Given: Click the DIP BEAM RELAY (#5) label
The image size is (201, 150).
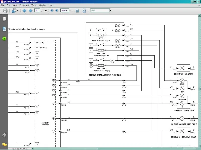Looking at the screenshot, I should [x=102, y=56].
